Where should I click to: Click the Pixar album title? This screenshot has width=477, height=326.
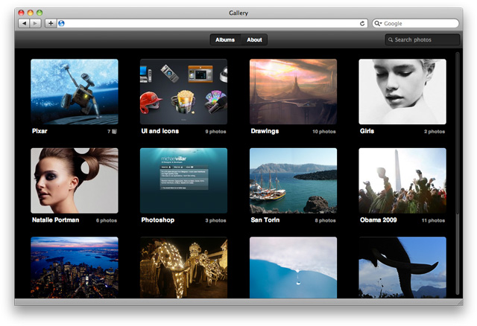pos(40,131)
